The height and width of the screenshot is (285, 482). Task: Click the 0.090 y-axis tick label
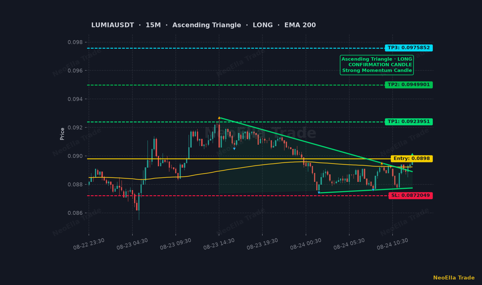tap(75, 156)
